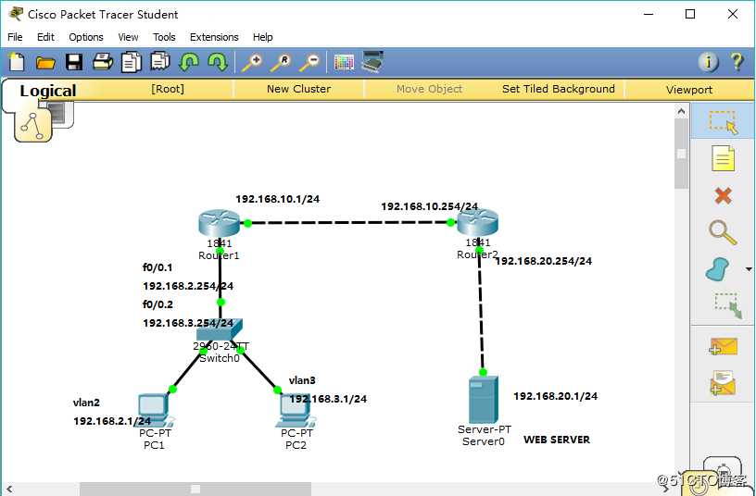Viewport: 756px width, 496px height.
Task: Choose the Select tool in right panel
Action: [723, 121]
